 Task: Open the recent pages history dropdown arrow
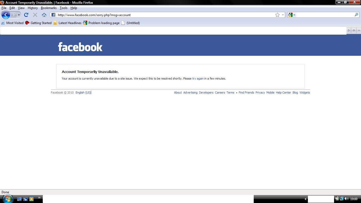pyautogui.click(x=19, y=15)
